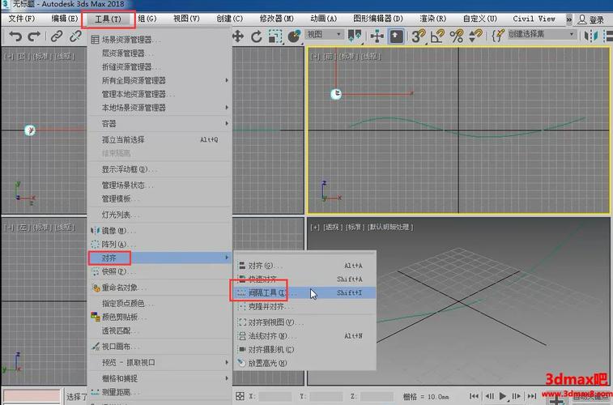Open the Civil View menu
Image resolution: width=613 pixels, height=405 pixels.
click(534, 19)
